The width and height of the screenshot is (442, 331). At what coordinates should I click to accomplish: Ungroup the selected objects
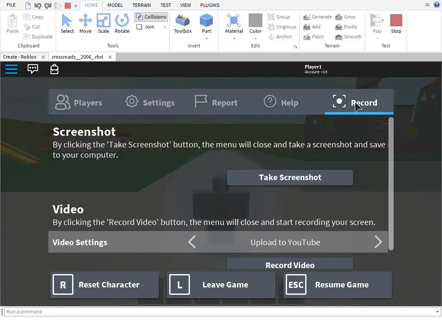(x=282, y=27)
